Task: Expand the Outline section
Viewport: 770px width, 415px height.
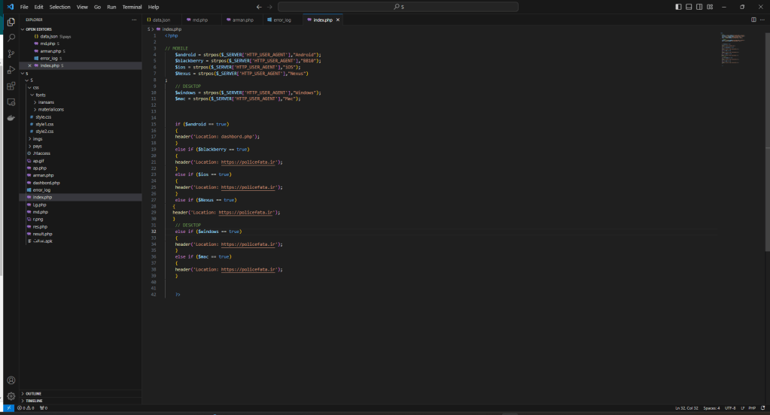Action: click(33, 393)
